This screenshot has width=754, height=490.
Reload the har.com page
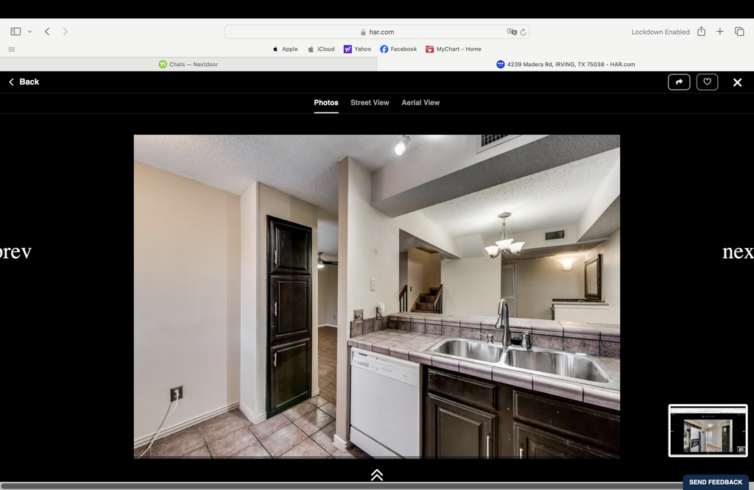tap(524, 32)
